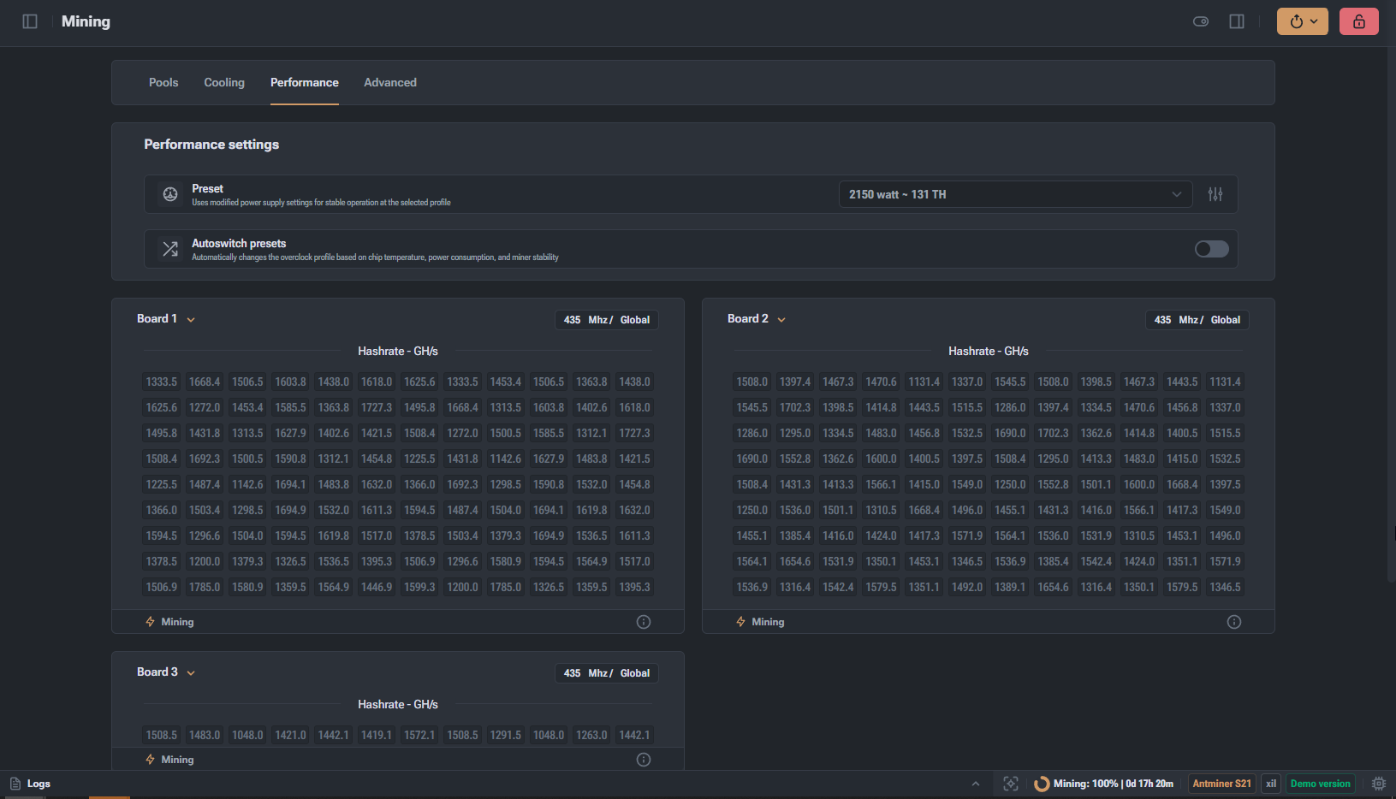
Task: Click the Mining page title
Action: [86, 21]
